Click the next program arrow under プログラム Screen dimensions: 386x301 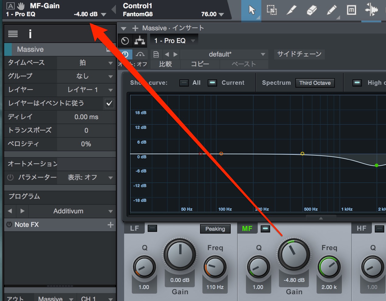point(22,211)
